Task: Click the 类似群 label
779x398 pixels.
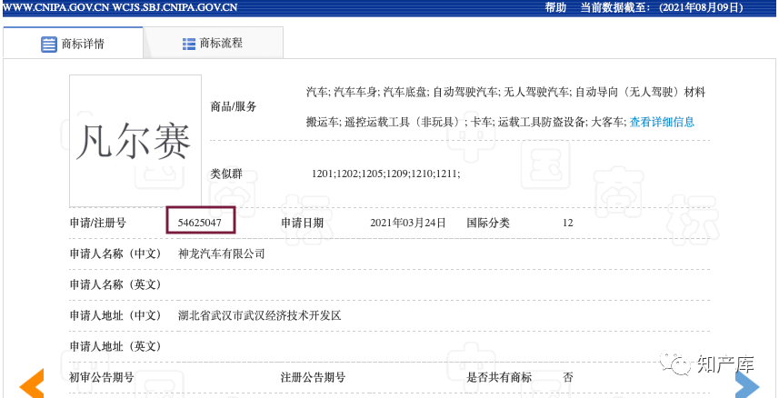Action: 227,174
